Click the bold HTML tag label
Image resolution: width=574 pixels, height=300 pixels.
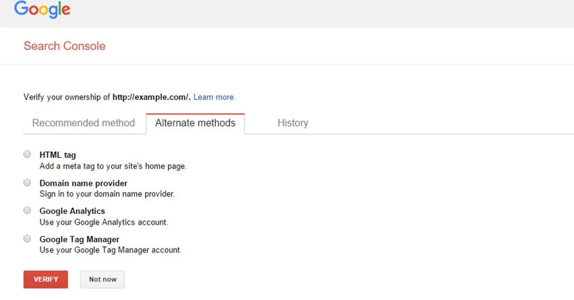57,155
